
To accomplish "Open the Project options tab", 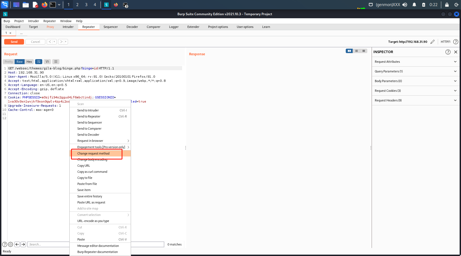I will pos(218,27).
